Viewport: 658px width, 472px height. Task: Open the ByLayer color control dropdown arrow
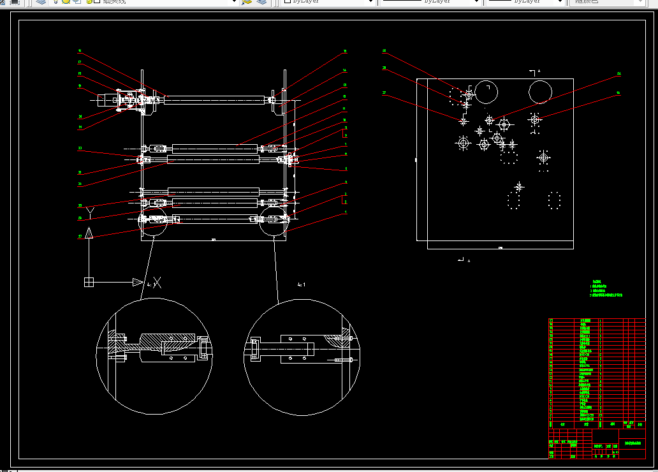point(370,2)
